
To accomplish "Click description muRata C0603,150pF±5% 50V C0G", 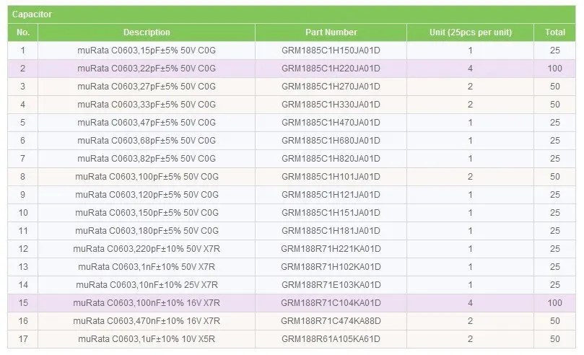I will pyautogui.click(x=147, y=213).
